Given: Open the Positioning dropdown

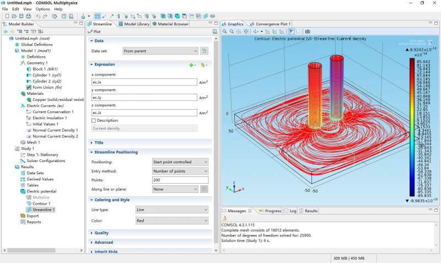Looking at the screenshot, I should tap(180, 162).
